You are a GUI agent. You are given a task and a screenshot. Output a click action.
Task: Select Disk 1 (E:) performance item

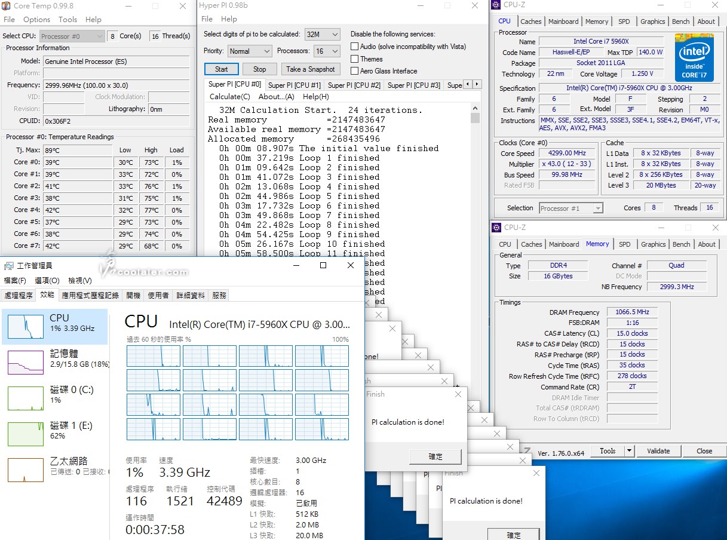tap(55, 433)
